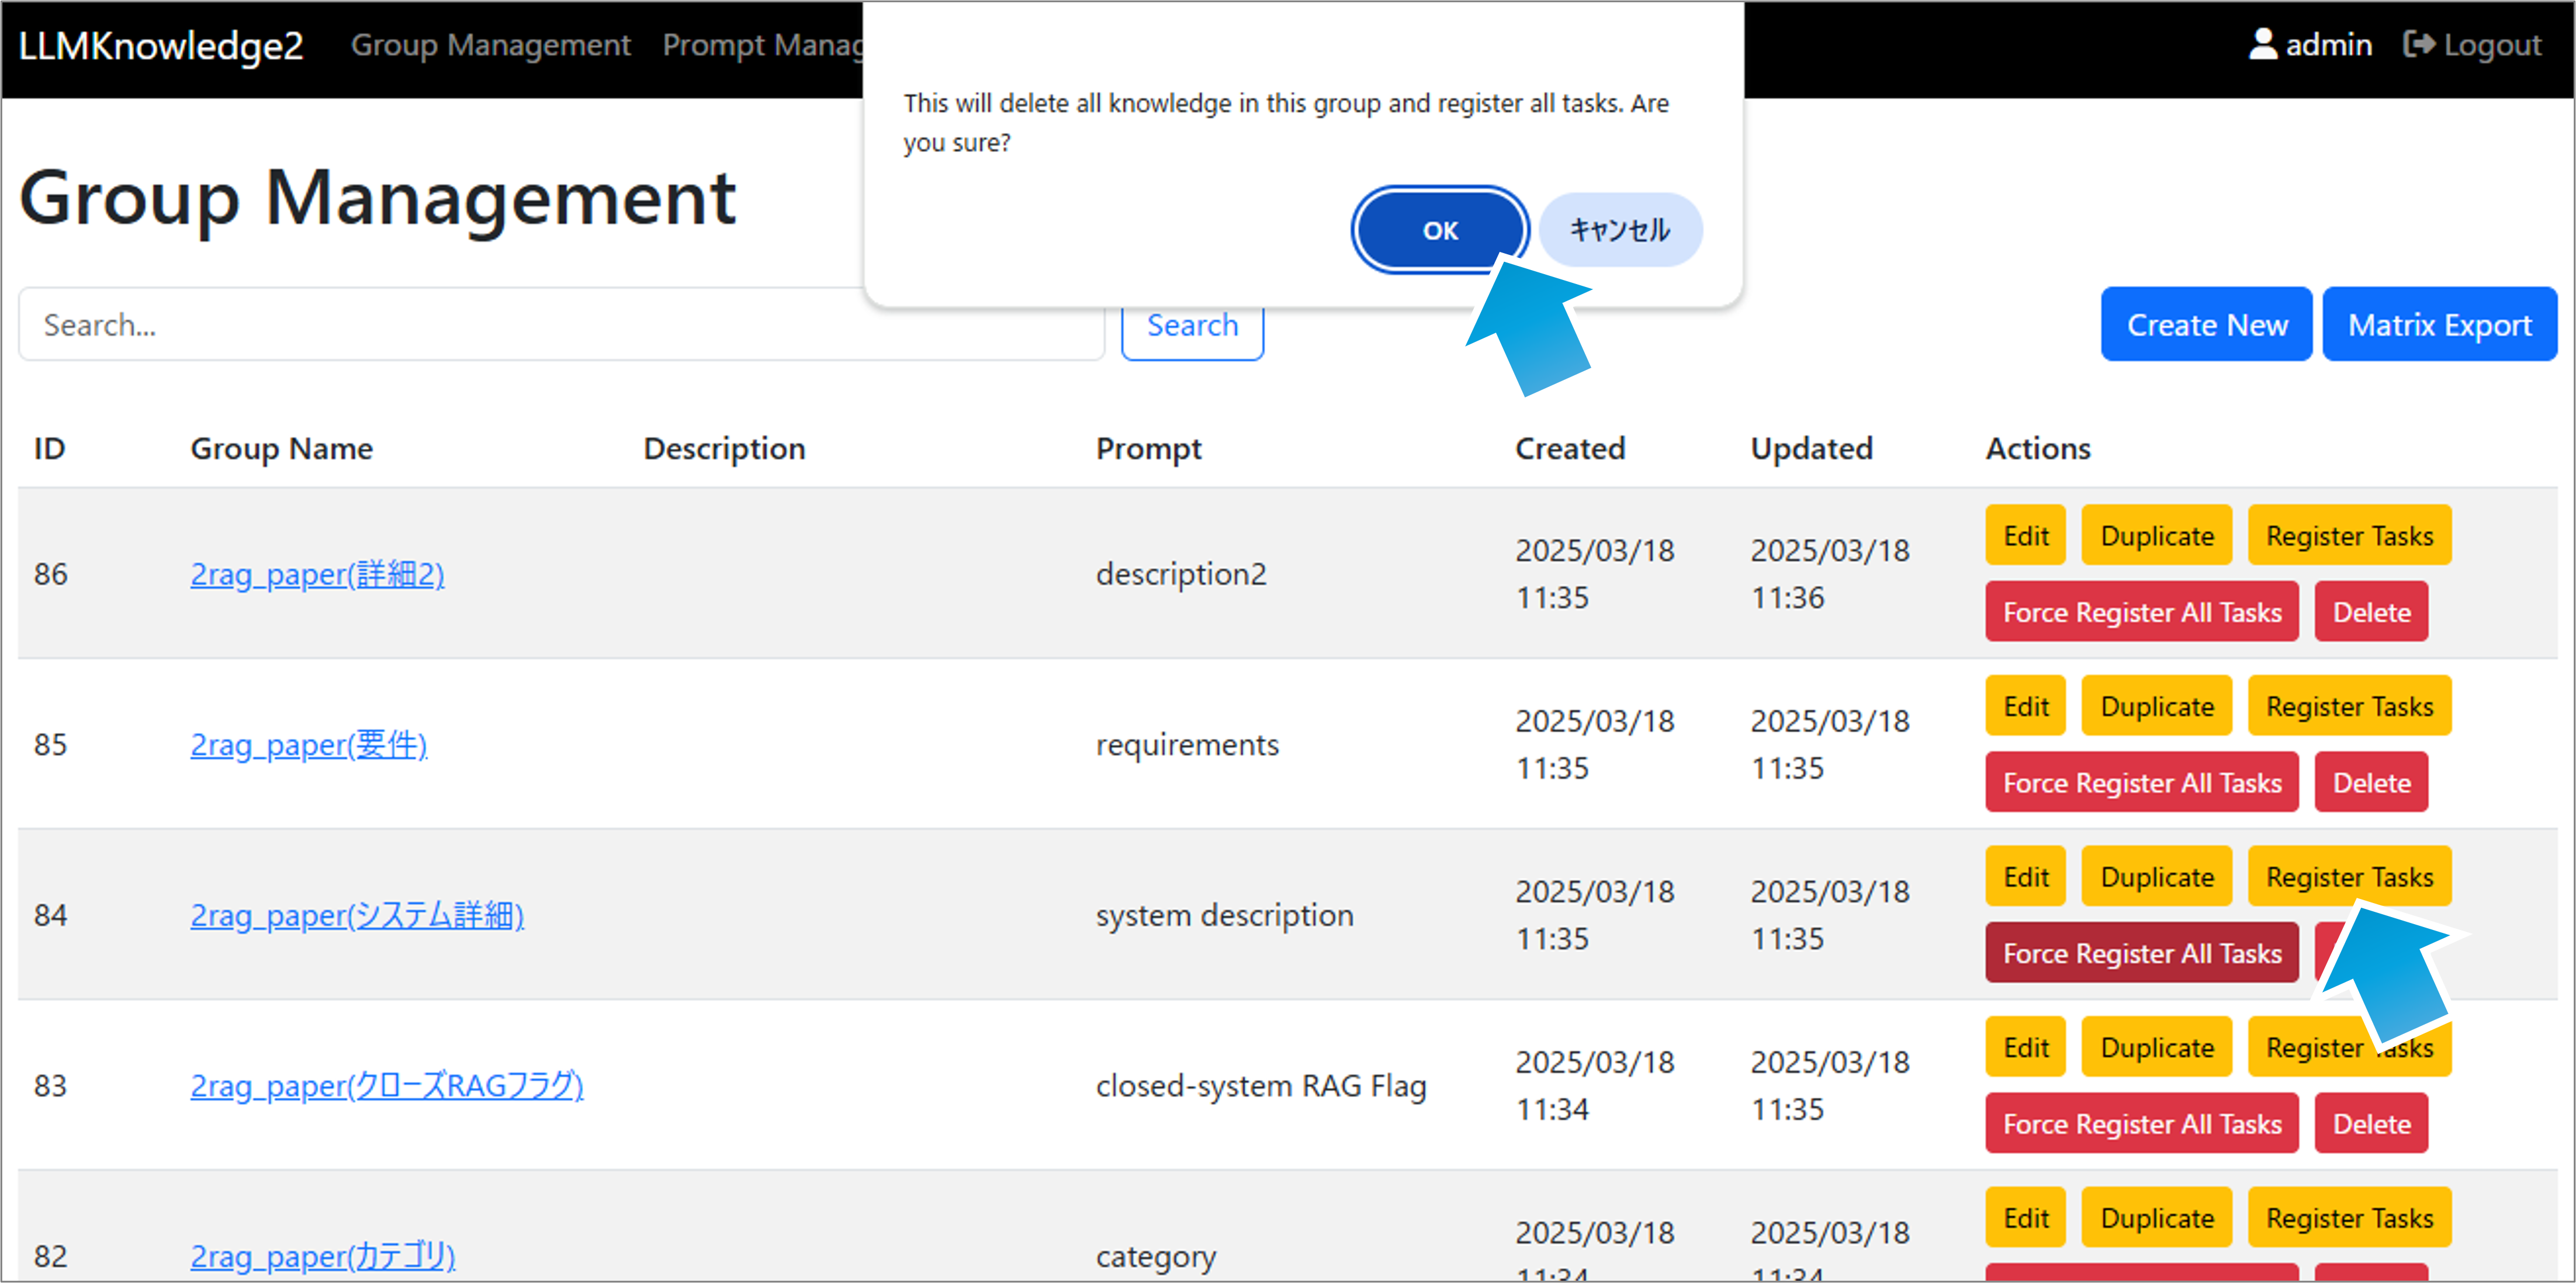Click the LLMKnowledge2 brand link
Screen dimensions: 2576x1283
pyautogui.click(x=160, y=46)
